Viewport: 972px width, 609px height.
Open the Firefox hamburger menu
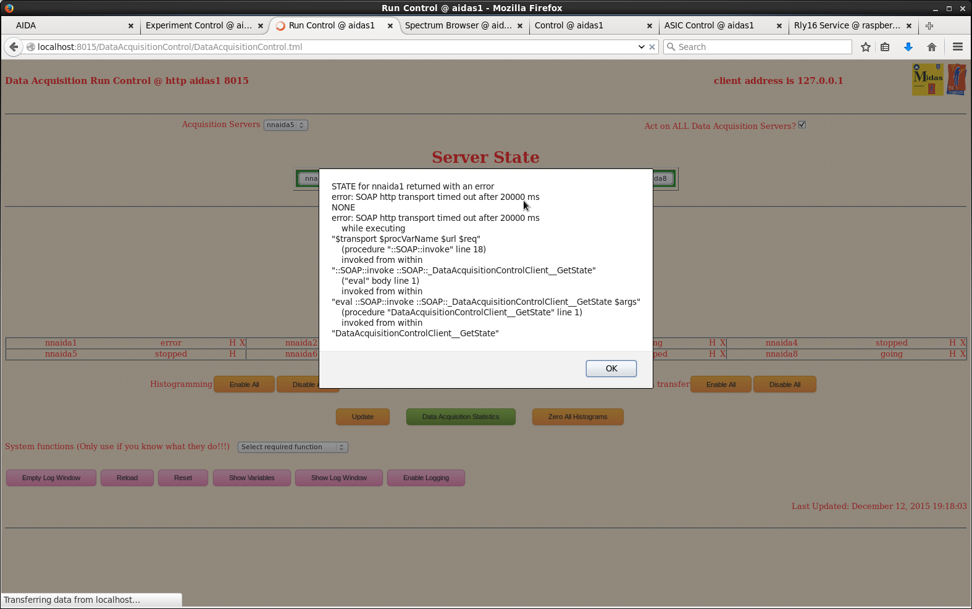(x=958, y=47)
